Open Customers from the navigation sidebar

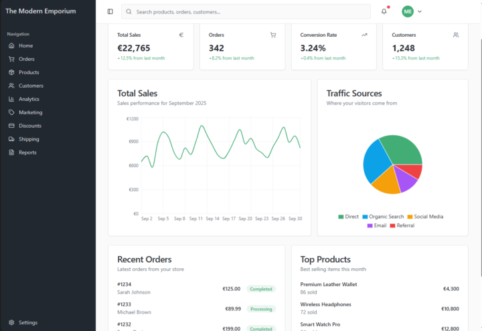pyautogui.click(x=30, y=86)
